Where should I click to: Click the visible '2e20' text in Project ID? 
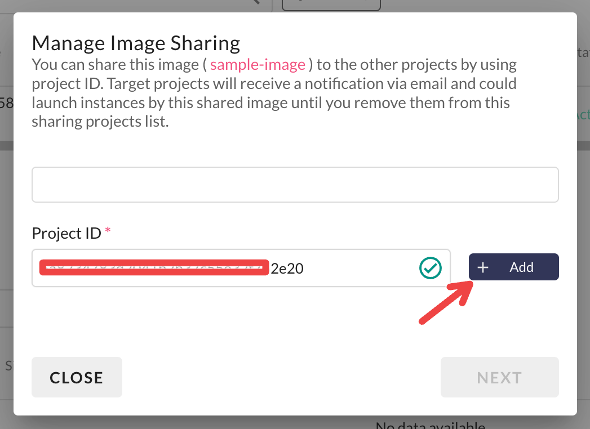click(x=287, y=269)
